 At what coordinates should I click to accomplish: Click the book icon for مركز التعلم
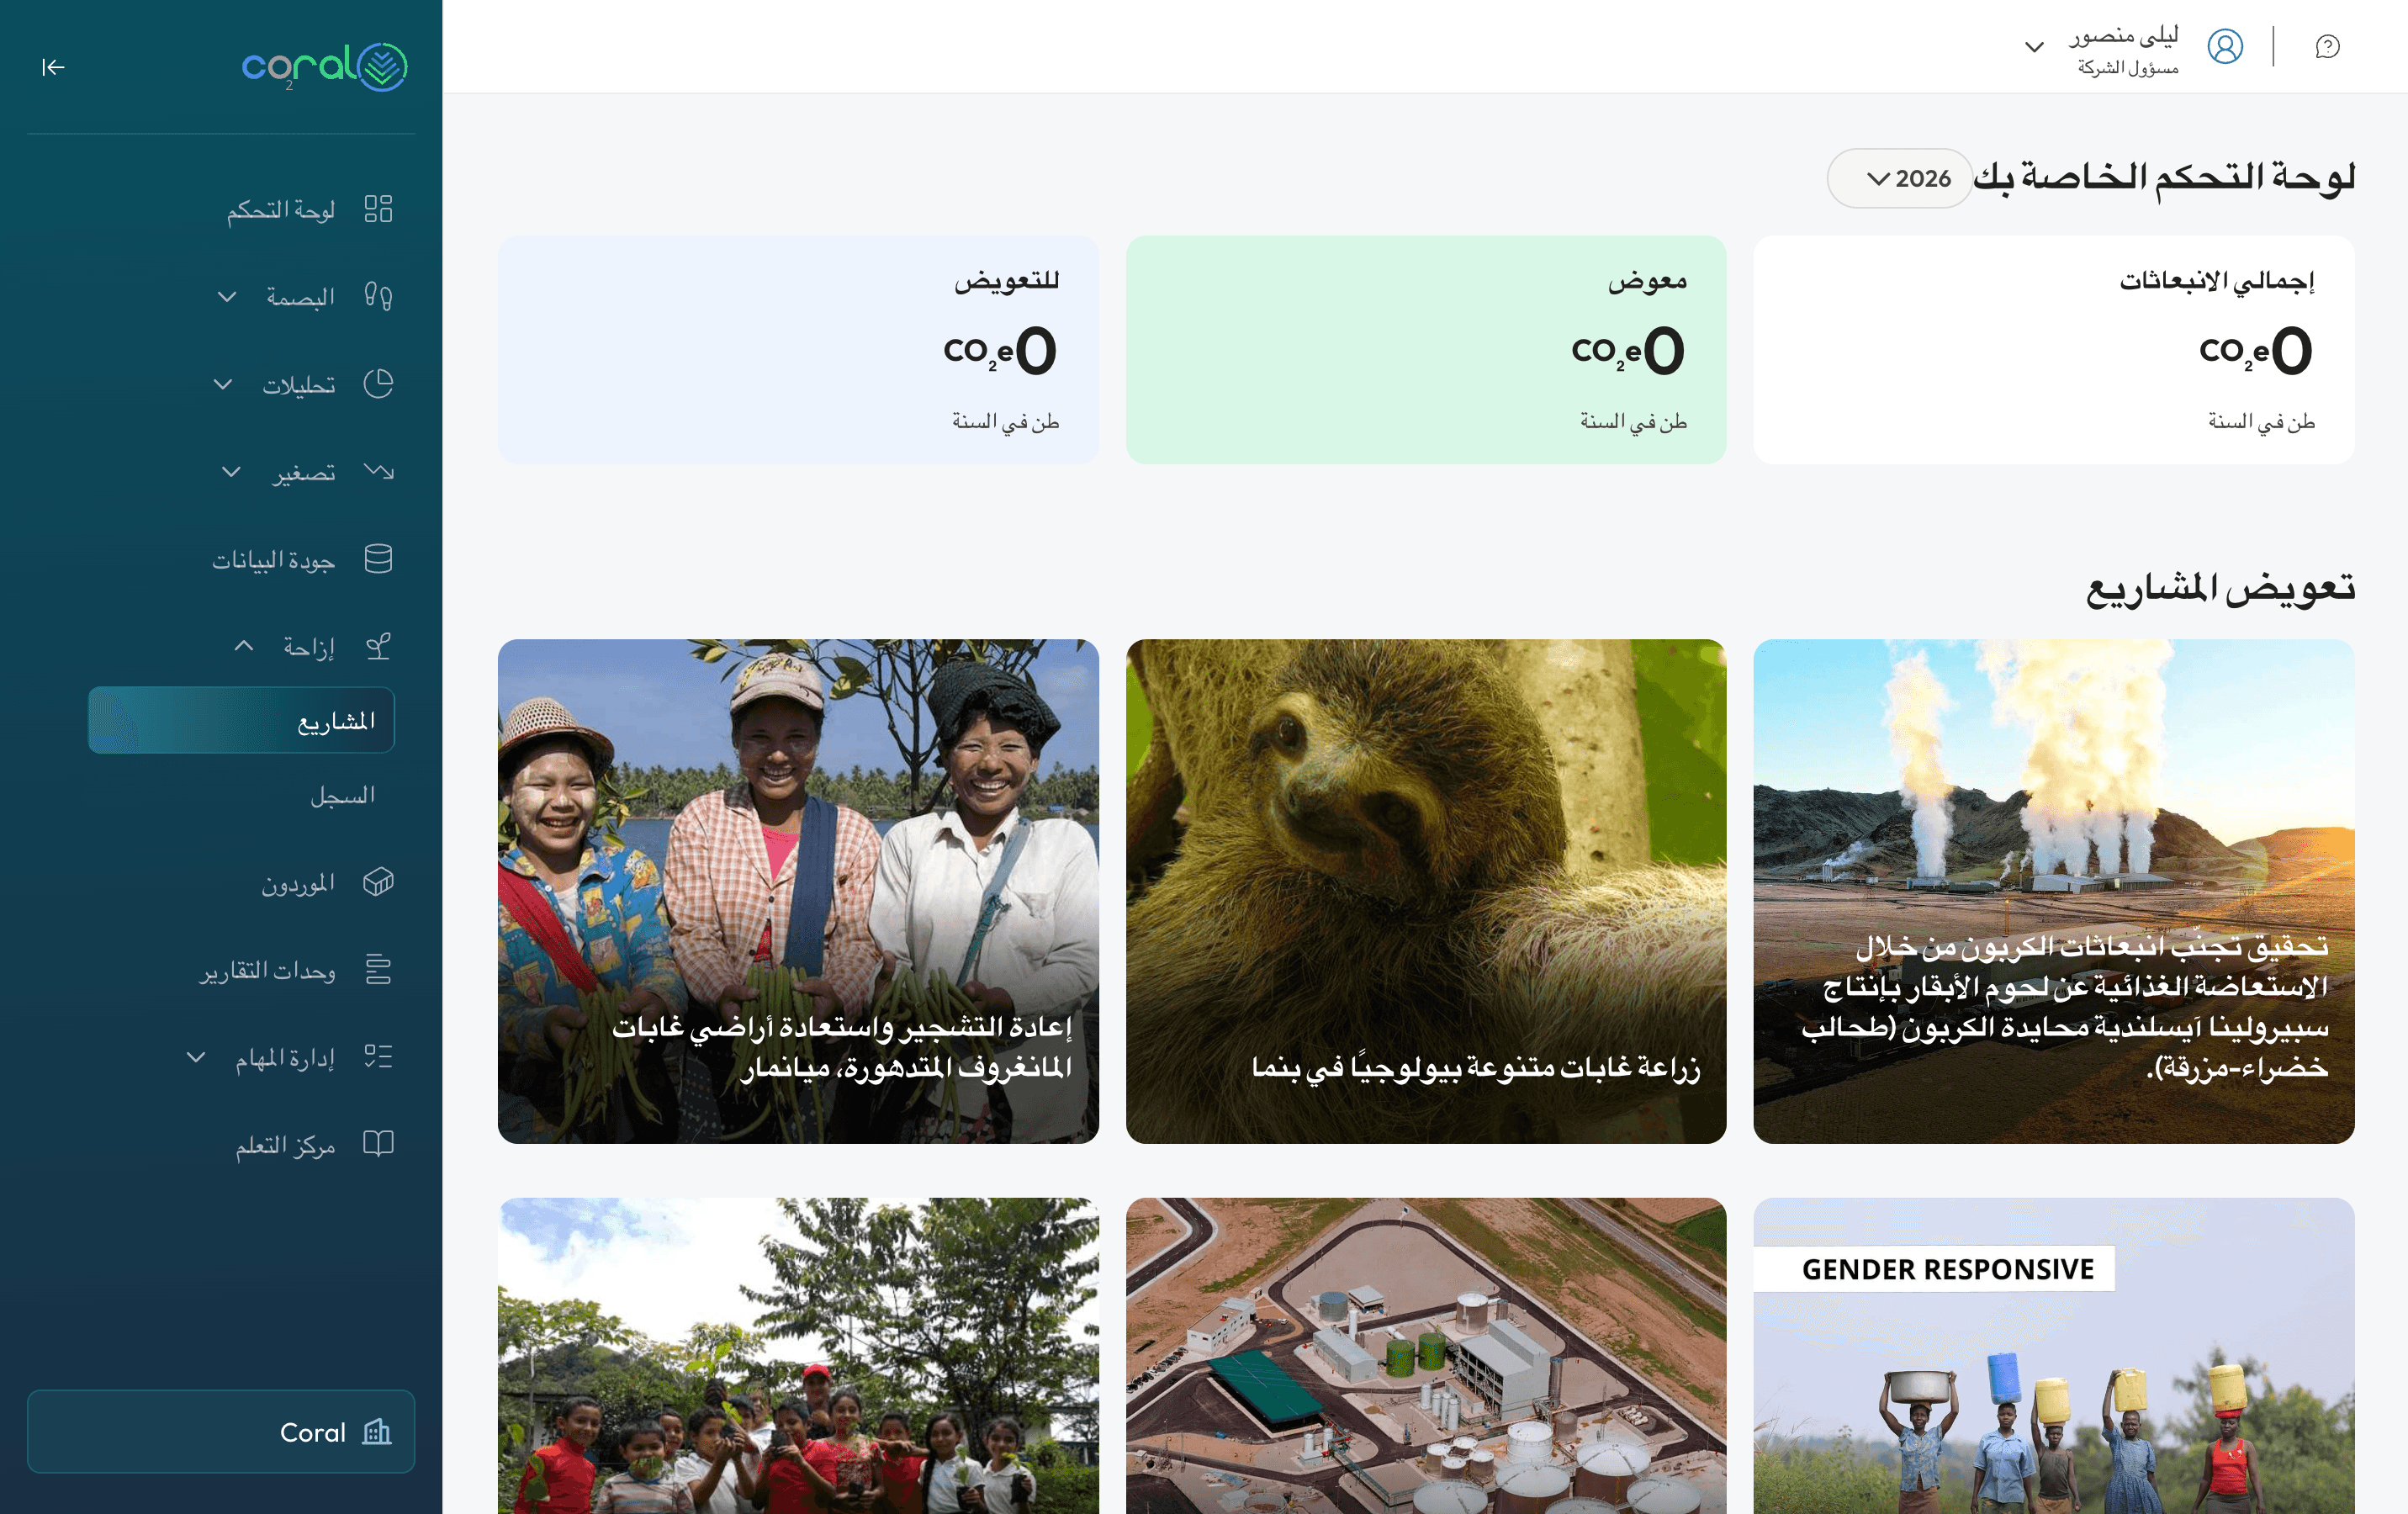(378, 1143)
